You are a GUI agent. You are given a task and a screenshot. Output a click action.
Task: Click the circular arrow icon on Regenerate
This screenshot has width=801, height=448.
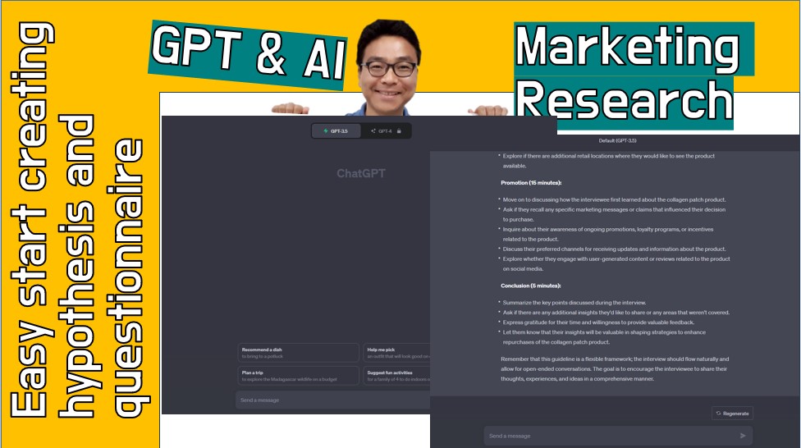tap(718, 414)
